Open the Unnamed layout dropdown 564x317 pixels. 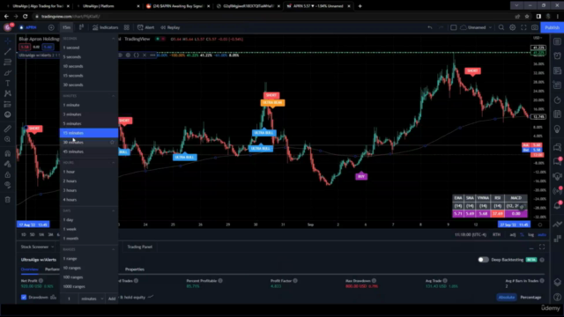point(476,27)
